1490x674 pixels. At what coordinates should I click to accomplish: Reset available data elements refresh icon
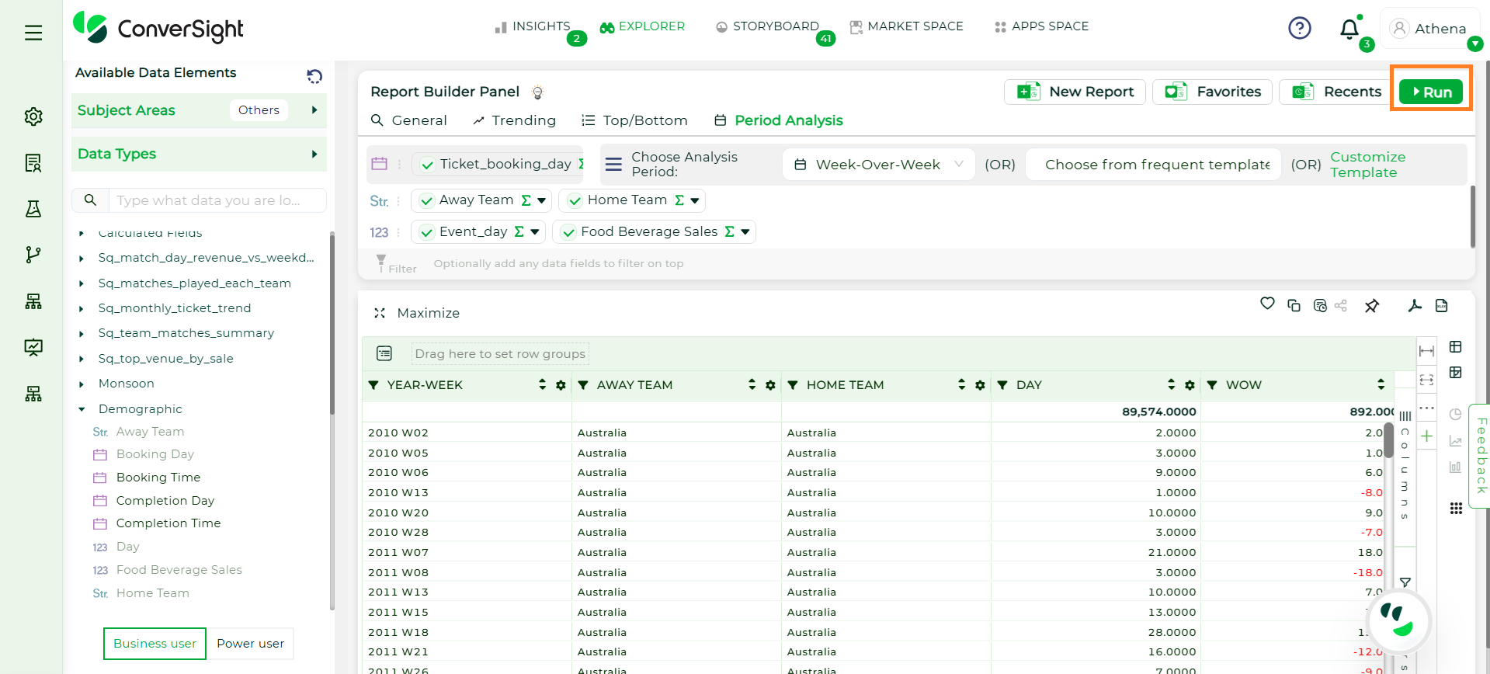(314, 76)
